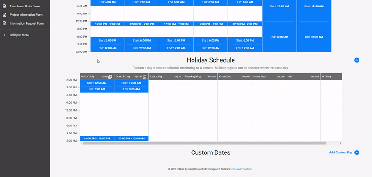Click the 4th of July header name
The width and height of the screenshot is (372, 177).
coord(88,76)
